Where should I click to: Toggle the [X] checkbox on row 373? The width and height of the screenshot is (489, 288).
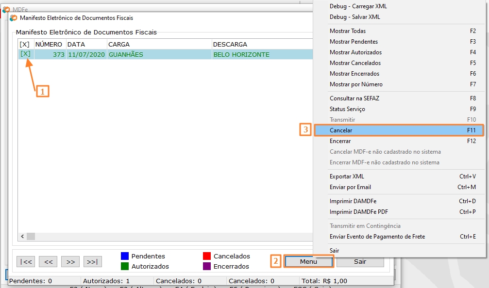click(25, 54)
